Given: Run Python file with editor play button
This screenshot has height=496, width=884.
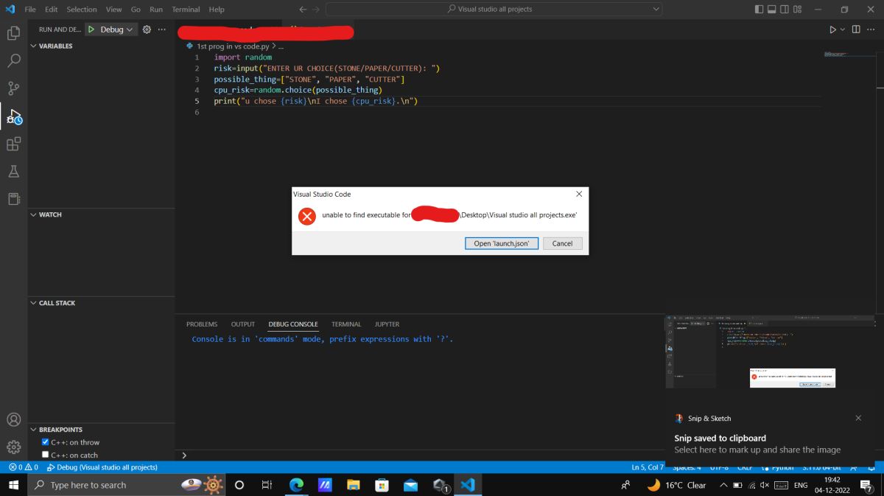Looking at the screenshot, I should click(833, 29).
